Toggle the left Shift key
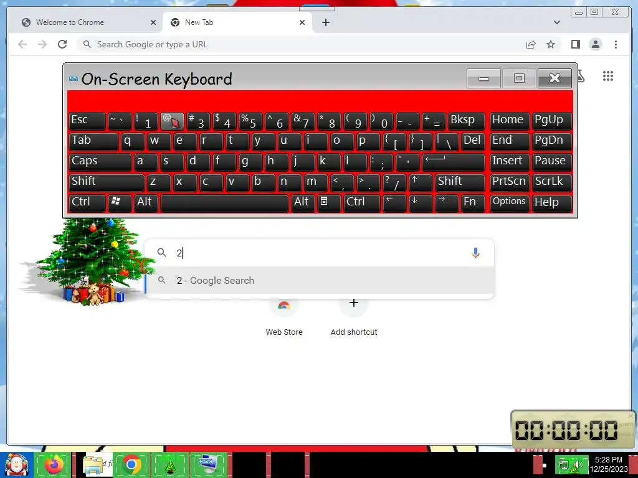The height and width of the screenshot is (478, 638). tap(107, 182)
